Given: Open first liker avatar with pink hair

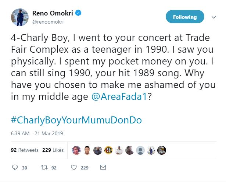Looking at the screenshot, I should pyautogui.click(x=76, y=150).
